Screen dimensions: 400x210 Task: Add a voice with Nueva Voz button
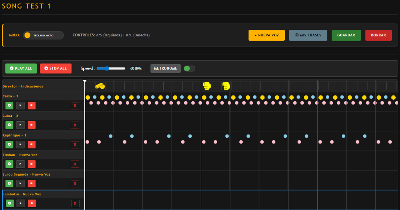(x=266, y=35)
